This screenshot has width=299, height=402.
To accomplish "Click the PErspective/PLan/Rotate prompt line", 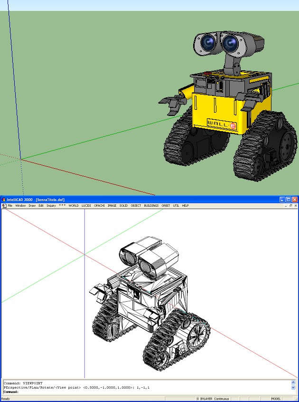I will tap(76, 388).
